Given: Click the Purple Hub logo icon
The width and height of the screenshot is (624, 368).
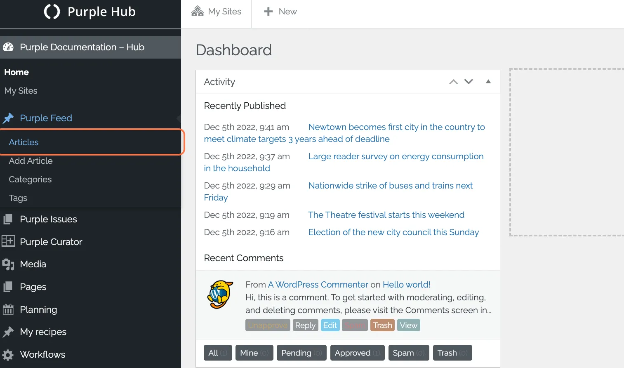Looking at the screenshot, I should coord(52,12).
